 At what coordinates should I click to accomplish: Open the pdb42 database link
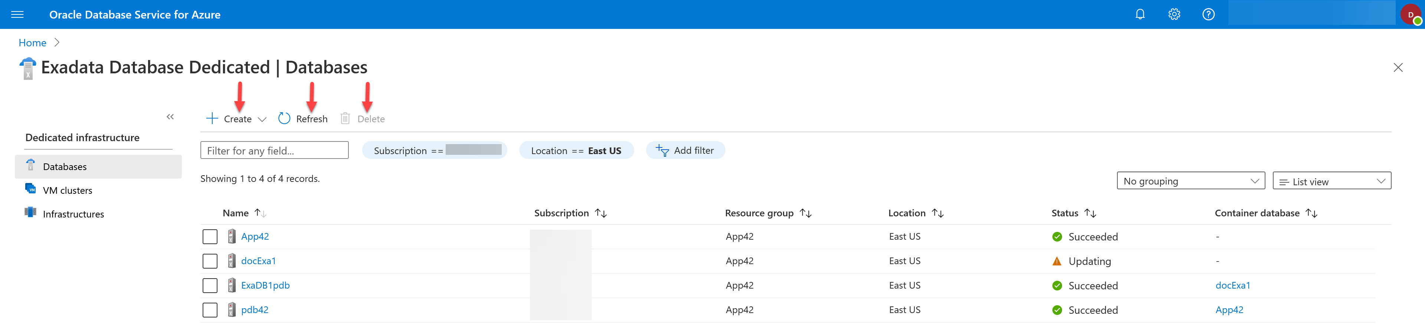(x=255, y=309)
